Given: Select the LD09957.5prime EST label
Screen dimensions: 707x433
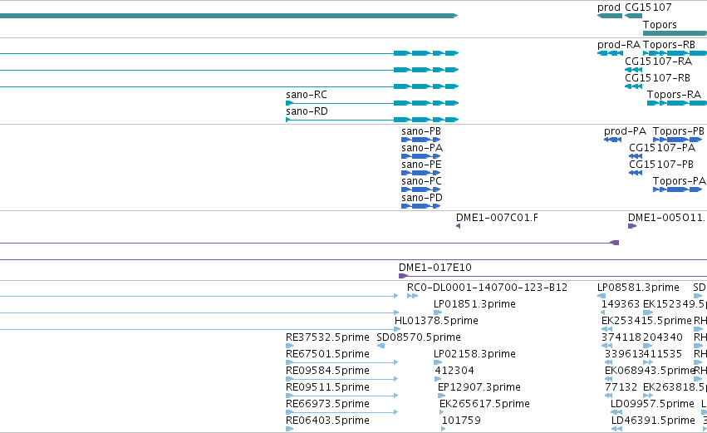Looking at the screenshot, I should click(652, 404).
